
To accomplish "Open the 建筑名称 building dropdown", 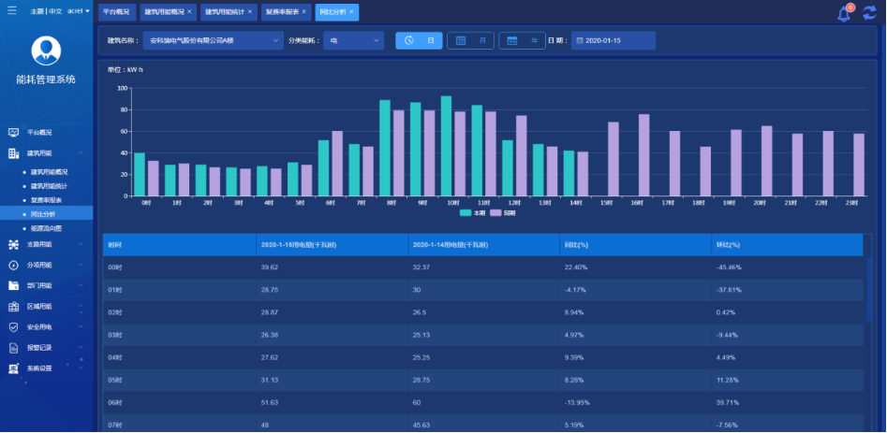I will tap(214, 41).
